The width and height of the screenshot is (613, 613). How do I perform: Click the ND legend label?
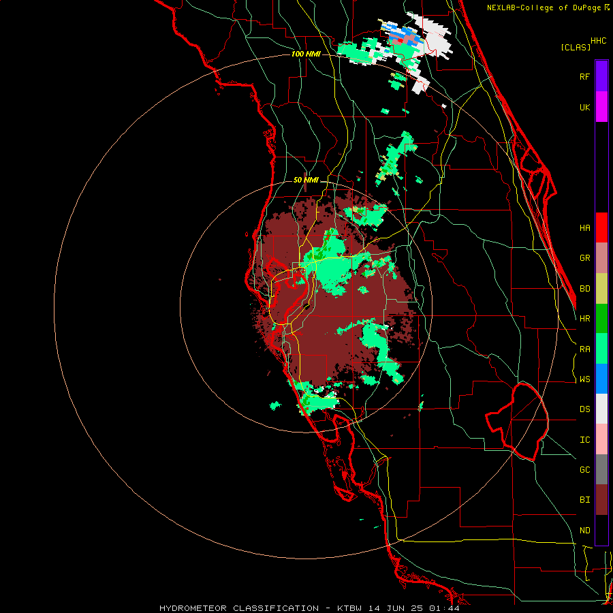[x=584, y=530]
